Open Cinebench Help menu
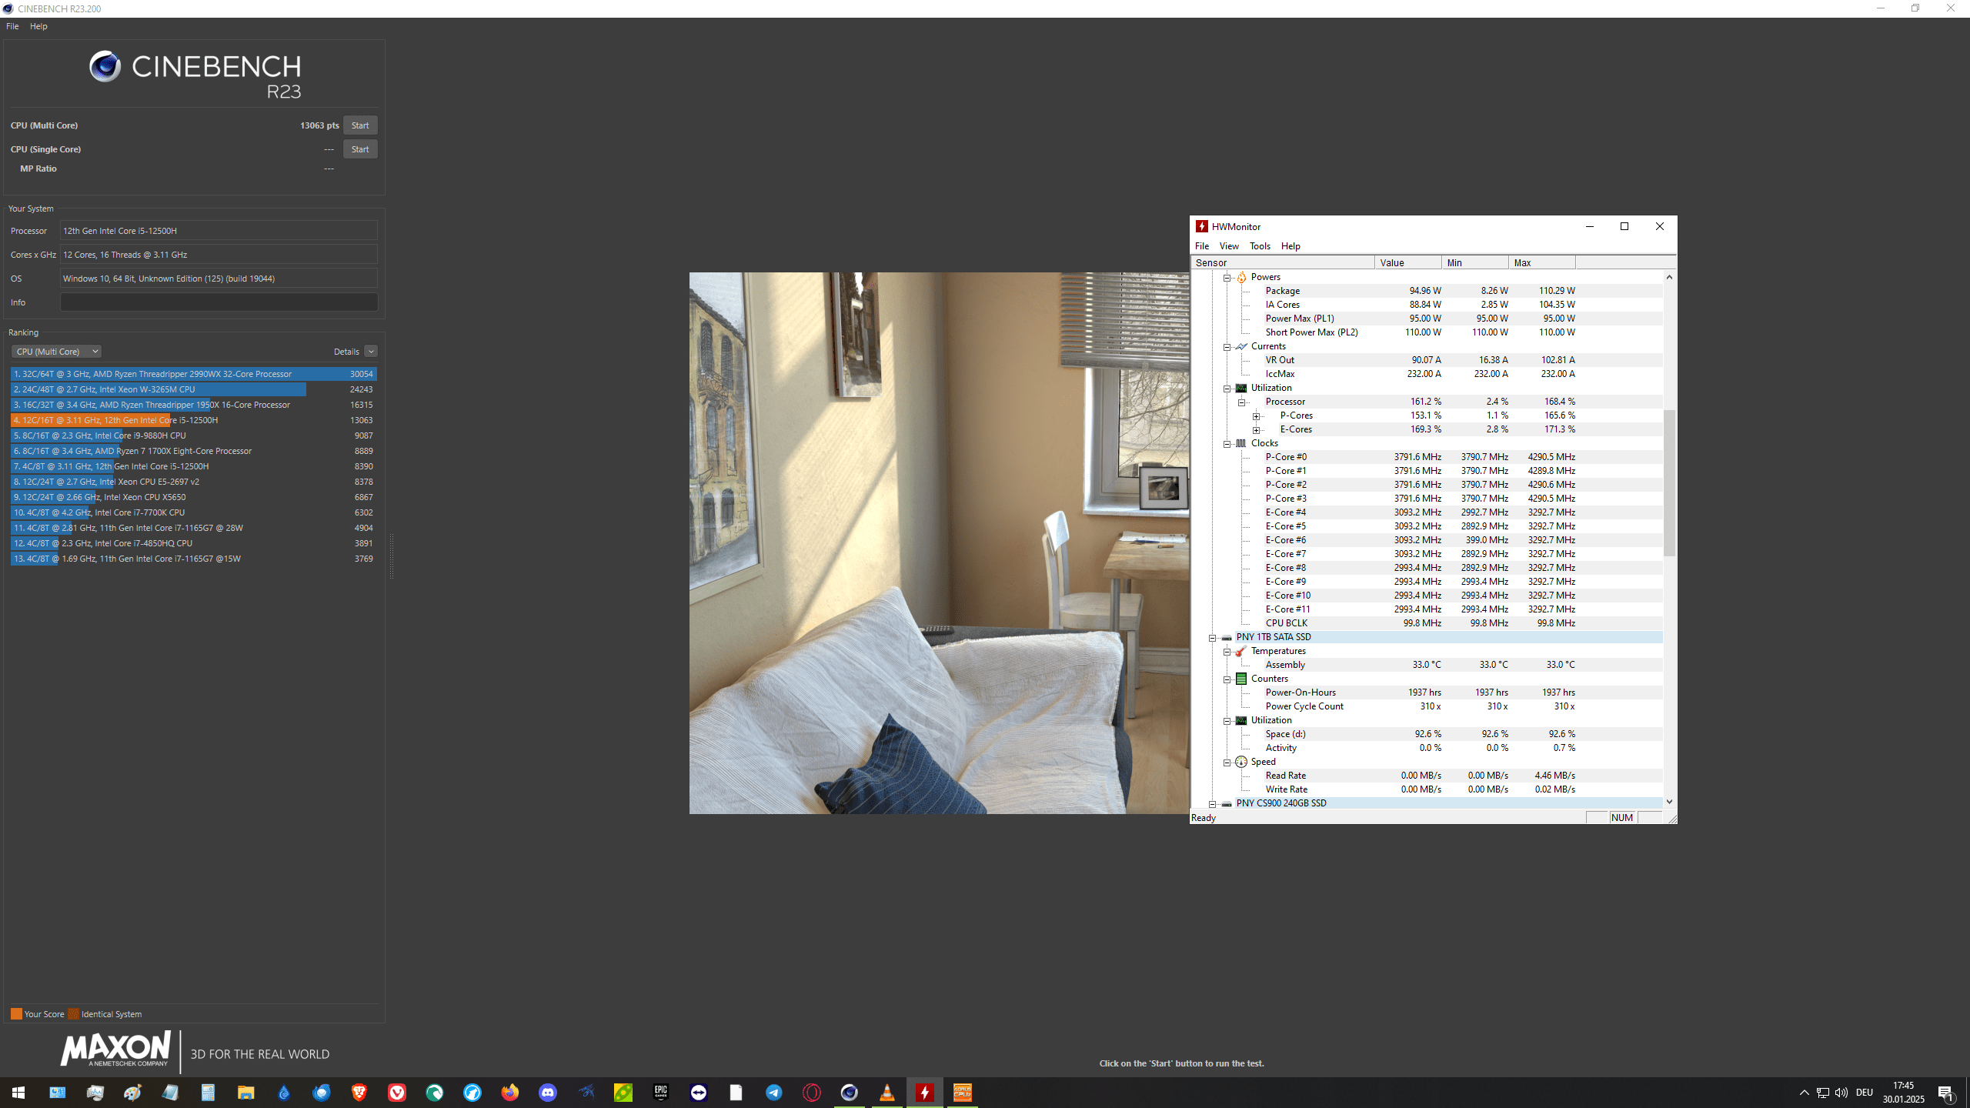The height and width of the screenshot is (1108, 1970). pyautogui.click(x=38, y=26)
